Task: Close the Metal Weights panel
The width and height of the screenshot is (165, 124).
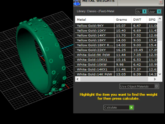Action: (x=161, y=2)
